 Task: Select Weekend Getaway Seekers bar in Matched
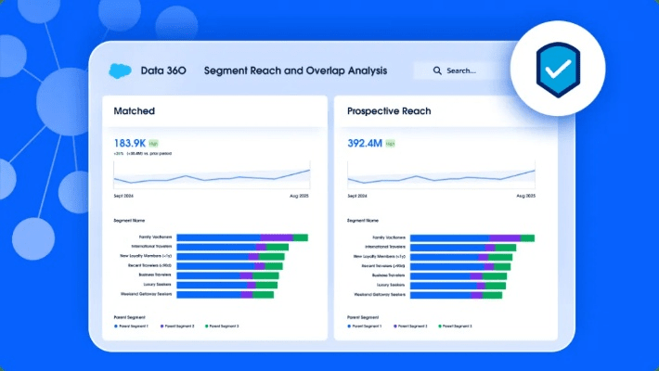[225, 294]
